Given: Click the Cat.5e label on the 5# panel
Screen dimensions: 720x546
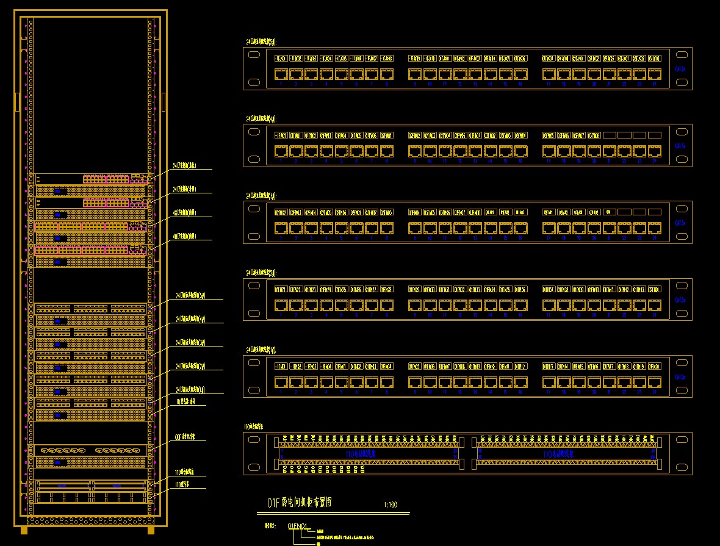Looking at the screenshot, I should (680, 69).
